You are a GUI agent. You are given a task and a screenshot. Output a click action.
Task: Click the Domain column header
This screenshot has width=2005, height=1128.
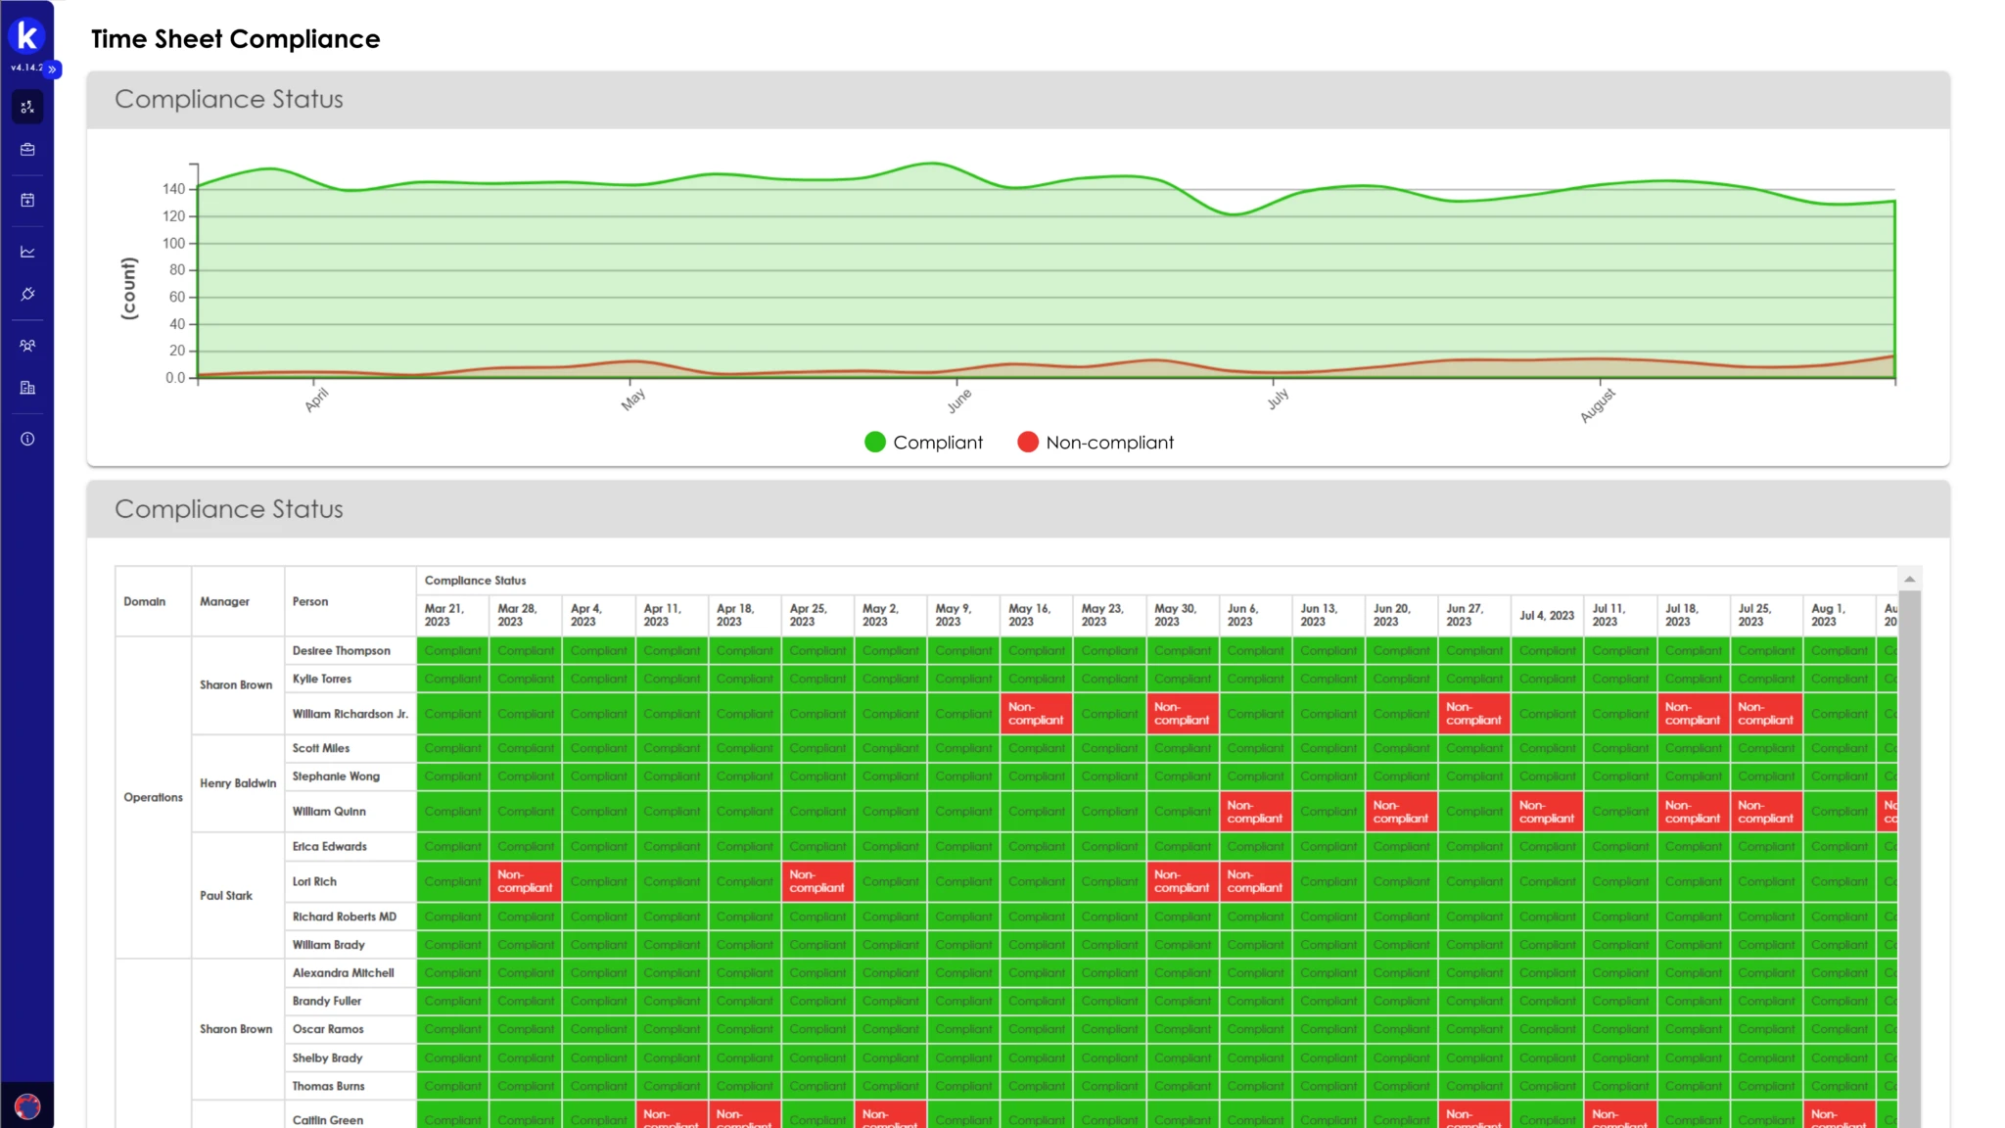(144, 601)
